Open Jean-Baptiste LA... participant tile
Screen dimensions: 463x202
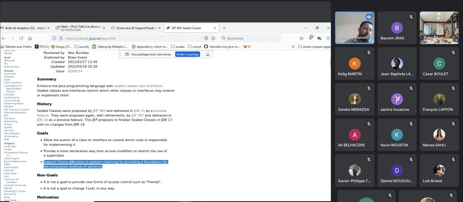coord(397,63)
